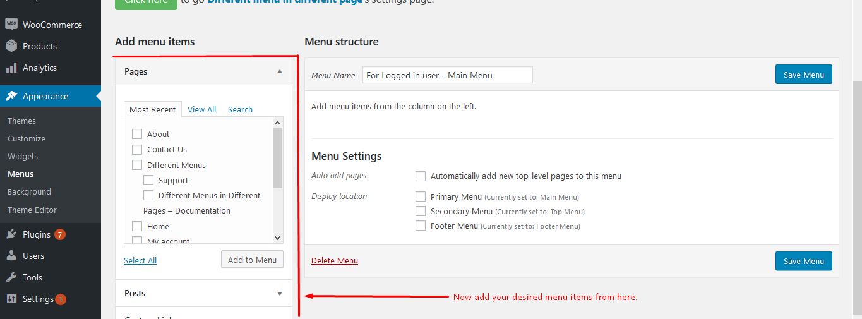Click the pages list scrollbar thumb
Screen dimensions: 862x319
click(277, 158)
